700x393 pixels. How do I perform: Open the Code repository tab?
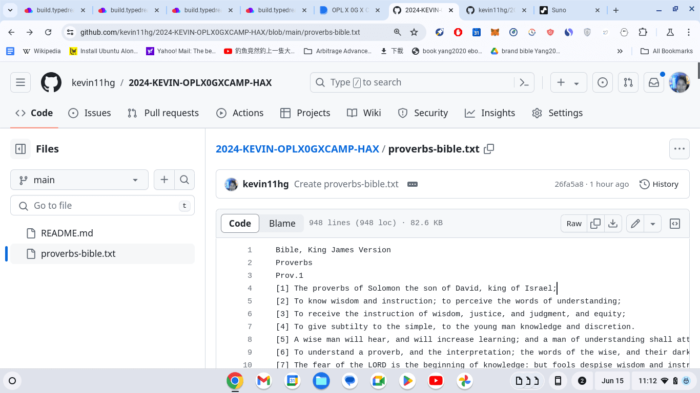coord(34,113)
